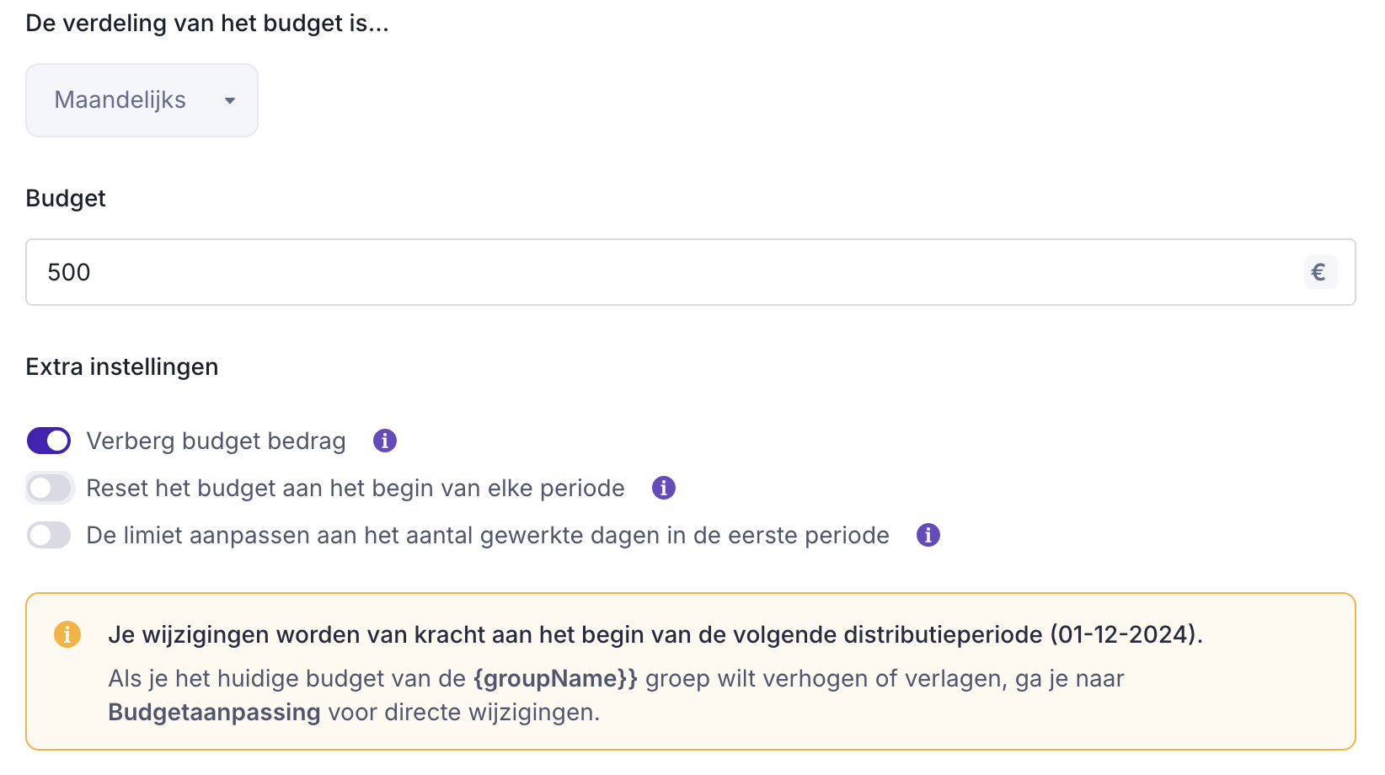The height and width of the screenshot is (775, 1385).
Task: Click the euro currency icon
Action: (1319, 272)
